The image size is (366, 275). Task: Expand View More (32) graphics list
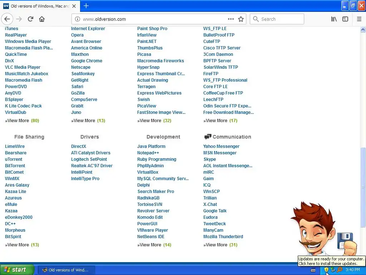tap(154, 121)
